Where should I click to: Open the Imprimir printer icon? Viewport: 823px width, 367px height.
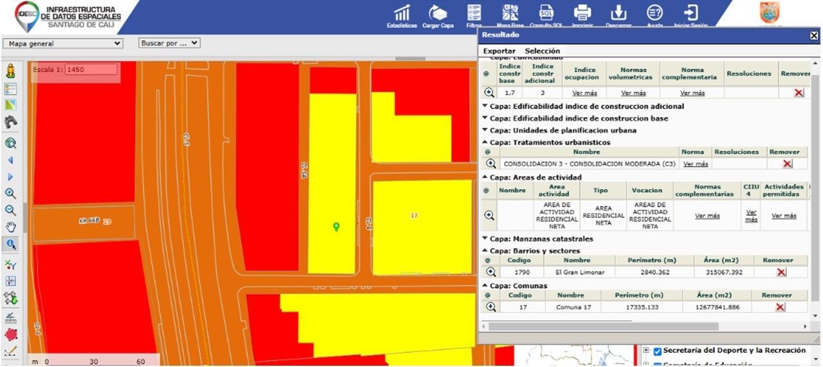[582, 13]
